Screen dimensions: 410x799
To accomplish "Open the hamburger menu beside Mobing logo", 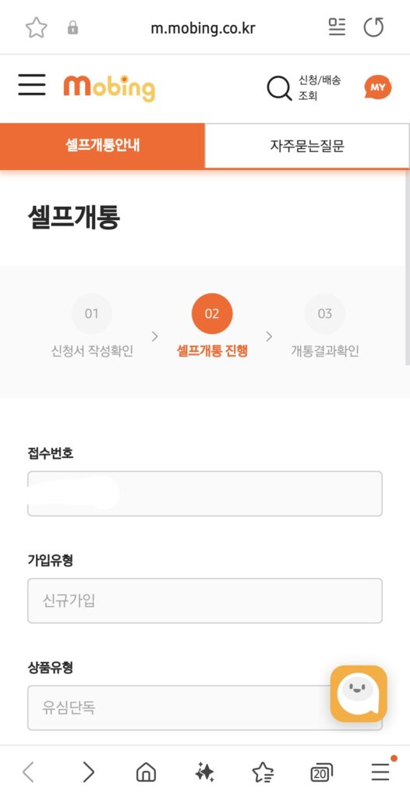I will pyautogui.click(x=32, y=84).
